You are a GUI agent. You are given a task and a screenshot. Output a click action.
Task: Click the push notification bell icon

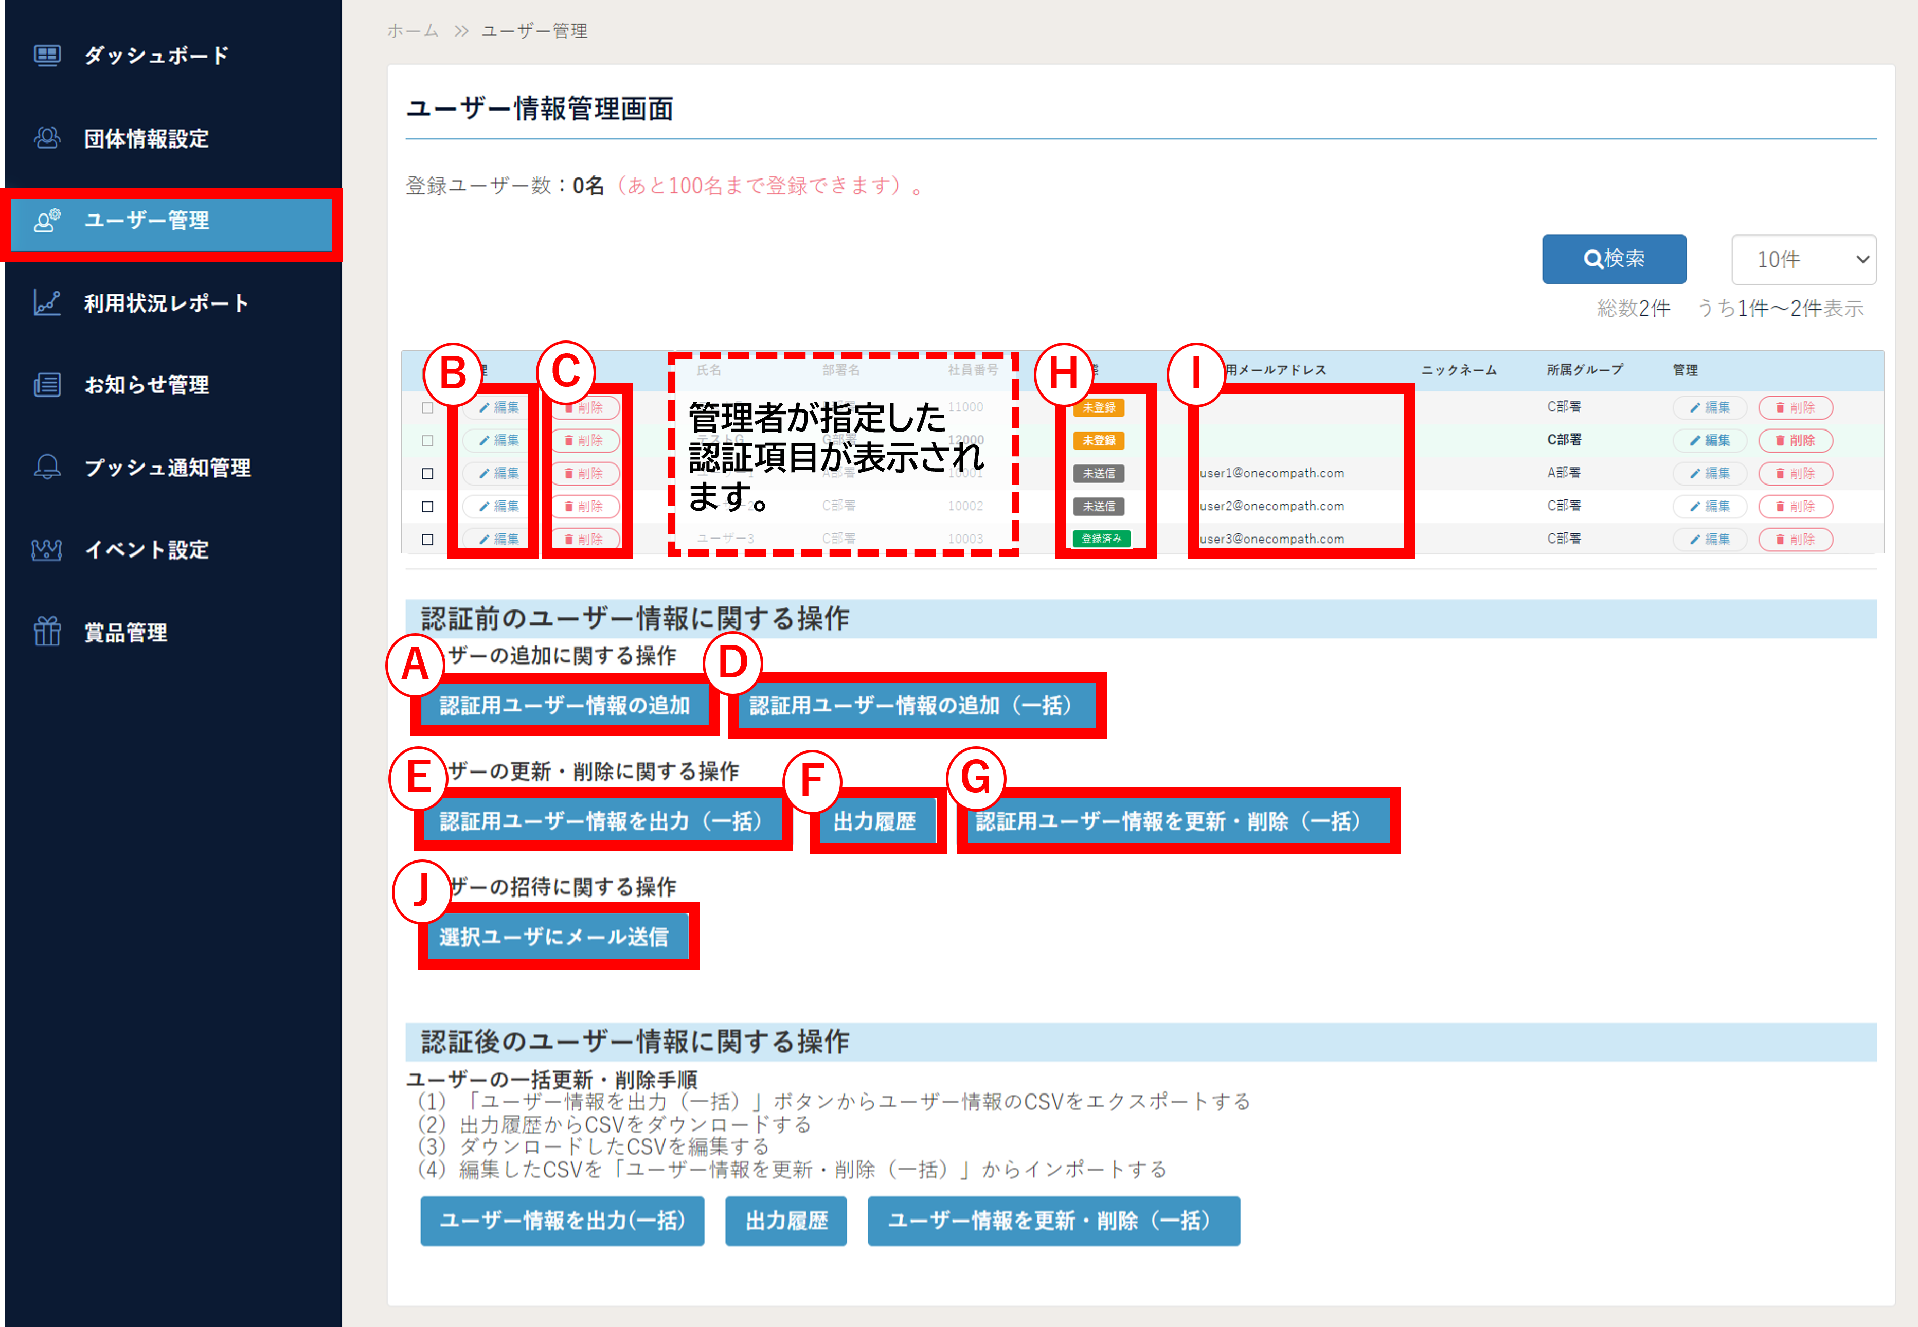[x=47, y=467]
